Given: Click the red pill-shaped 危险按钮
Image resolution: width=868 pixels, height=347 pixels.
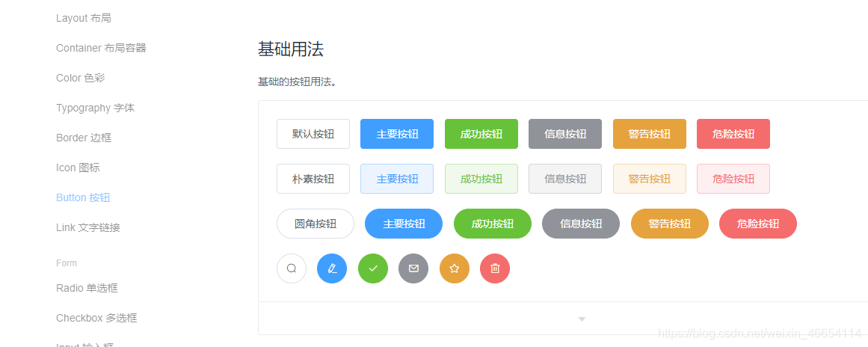Looking at the screenshot, I should [x=758, y=224].
